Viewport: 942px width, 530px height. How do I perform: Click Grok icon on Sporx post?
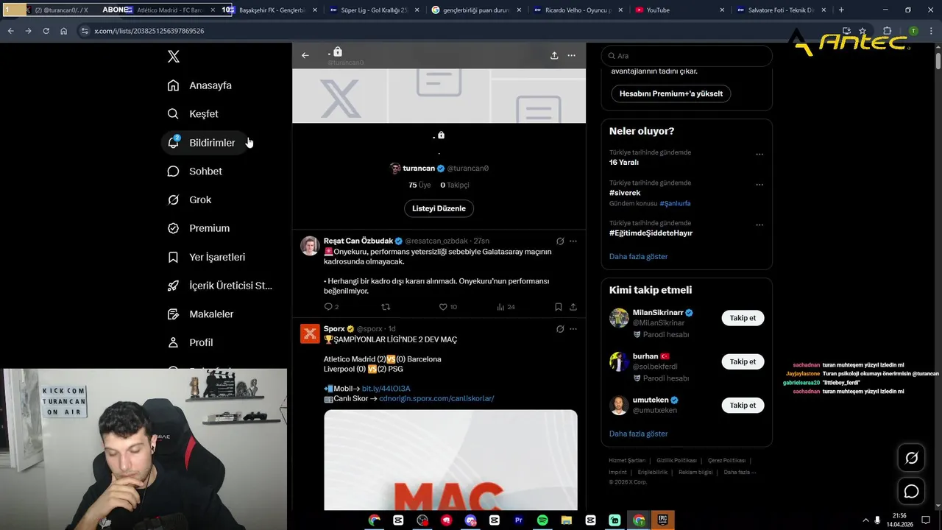(560, 329)
